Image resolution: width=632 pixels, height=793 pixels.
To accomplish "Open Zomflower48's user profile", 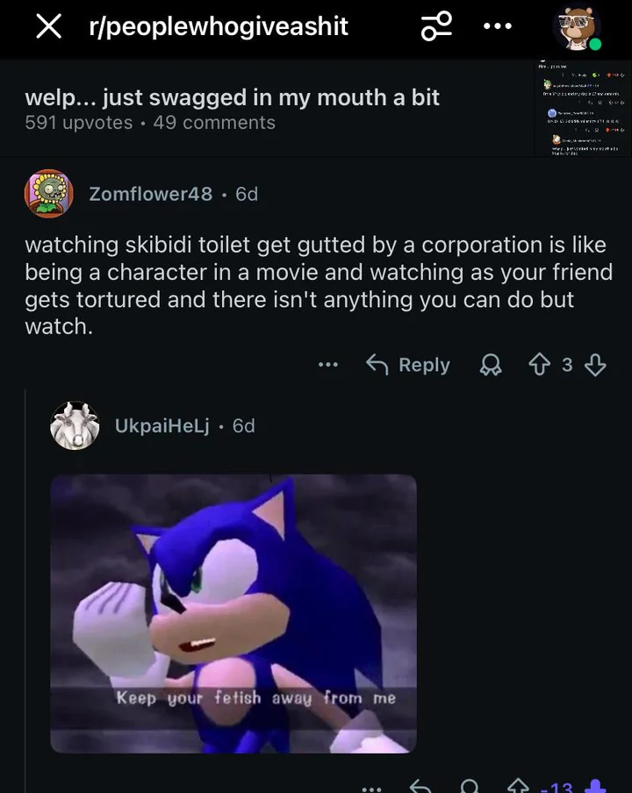I will tap(150, 194).
